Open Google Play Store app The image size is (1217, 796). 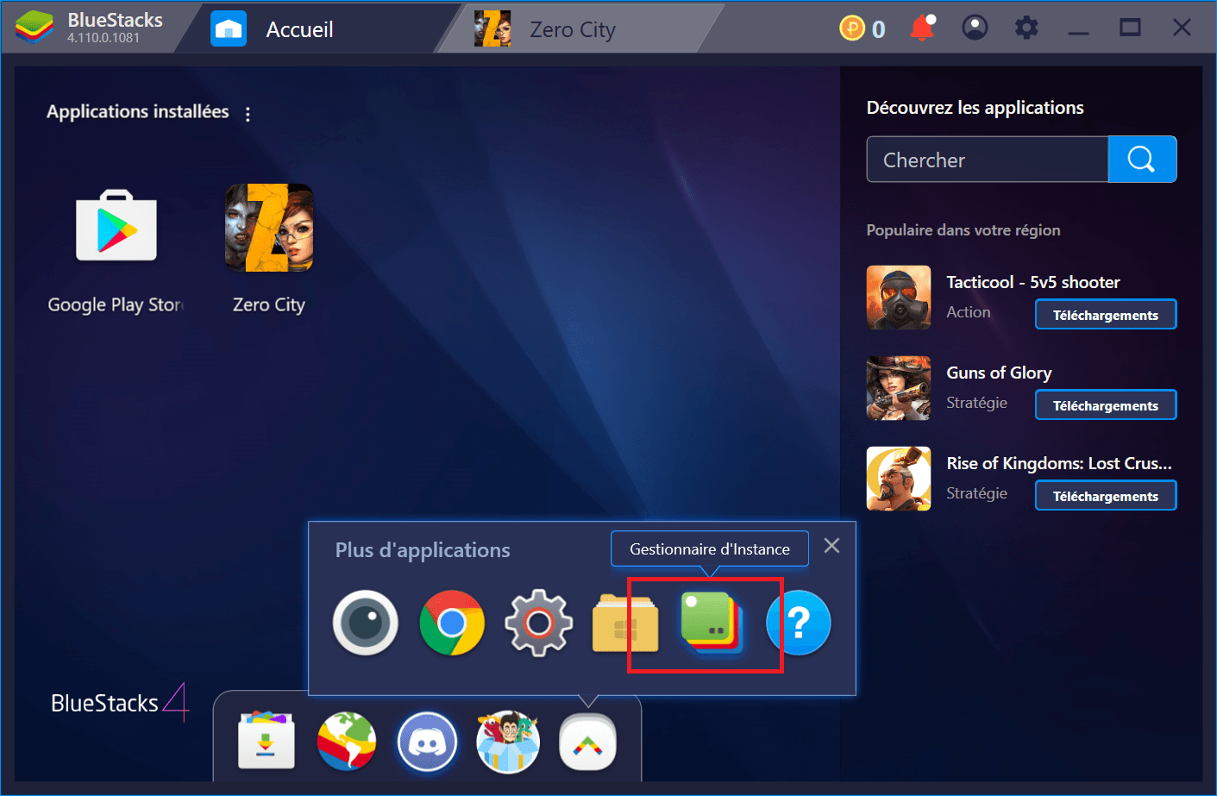coord(116,226)
